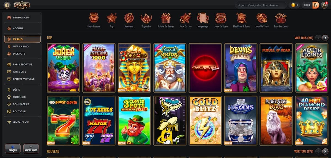Open the Fournisseurs category icon

coord(94,18)
